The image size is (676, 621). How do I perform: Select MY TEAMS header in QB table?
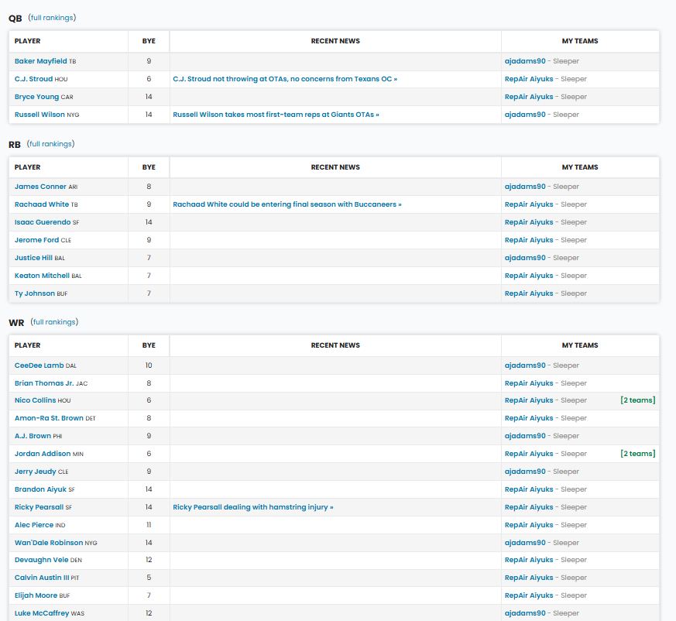click(580, 41)
